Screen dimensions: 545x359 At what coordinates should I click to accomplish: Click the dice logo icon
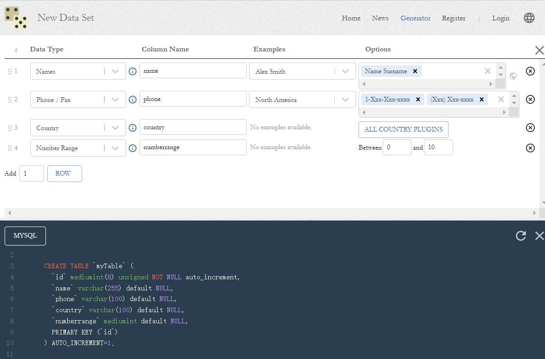click(x=16, y=18)
